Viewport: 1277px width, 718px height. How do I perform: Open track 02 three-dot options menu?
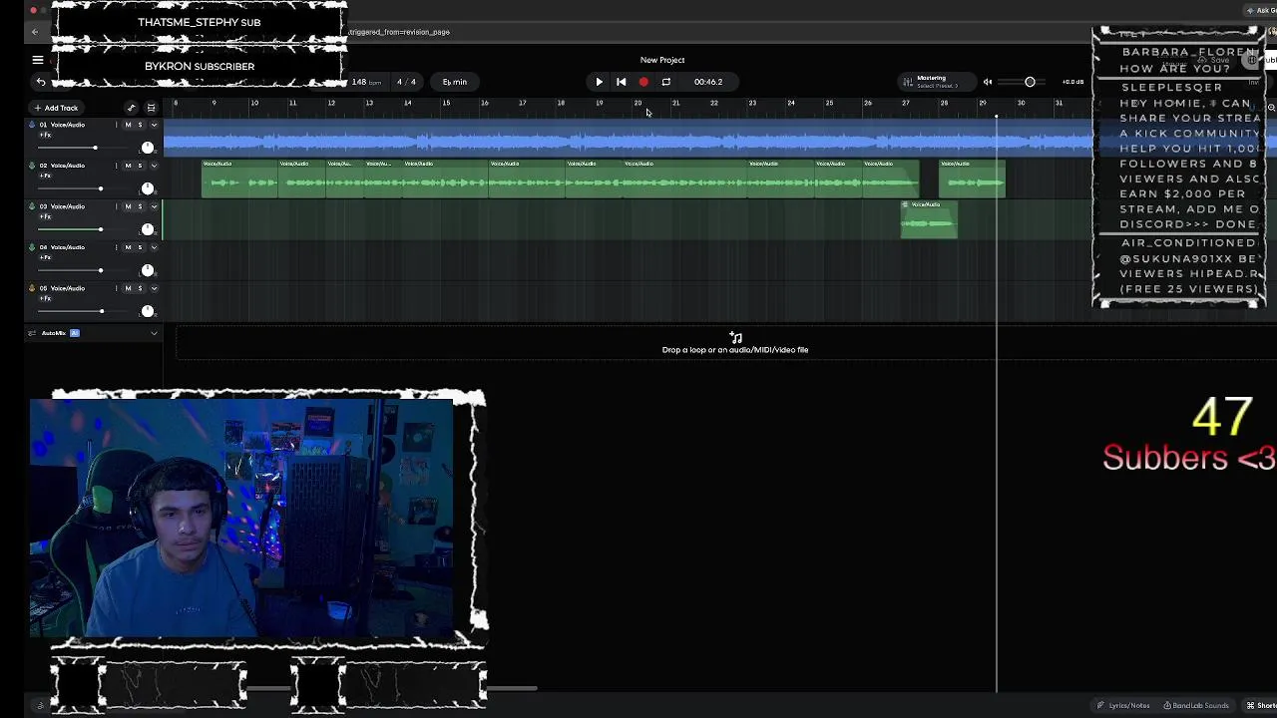[116, 166]
